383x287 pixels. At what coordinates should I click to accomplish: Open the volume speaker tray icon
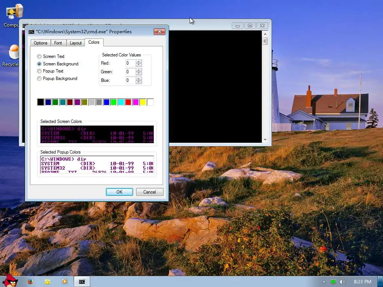pos(342,282)
